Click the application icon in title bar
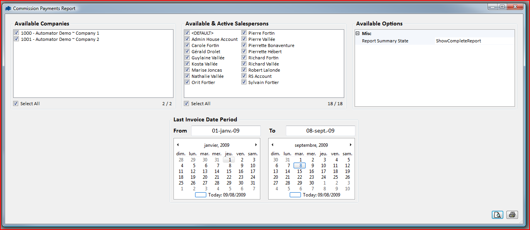The height and width of the screenshot is (230, 530). pos(8,8)
